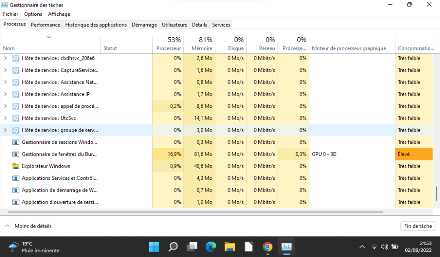The image size is (440, 257).
Task: Expand Hôte de service : cbdhsvc_206a6
Action: [6, 58]
